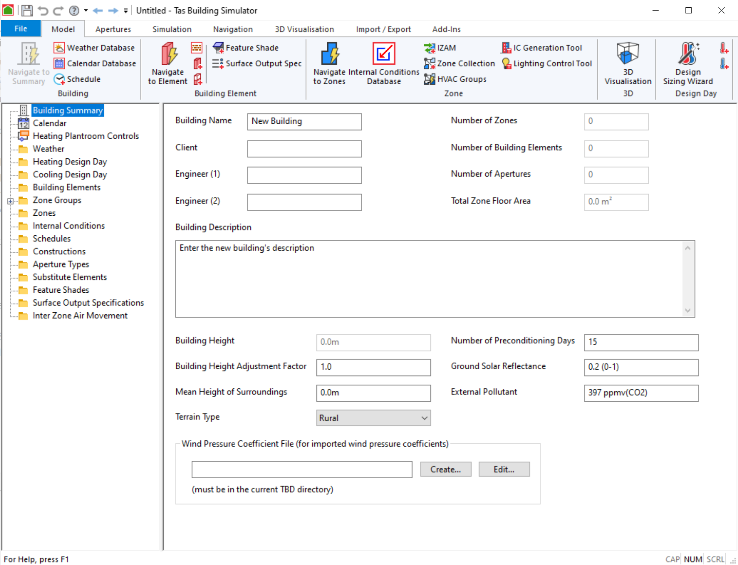Click Mean Height of Surroundings field
The width and height of the screenshot is (738, 565).
(x=373, y=393)
